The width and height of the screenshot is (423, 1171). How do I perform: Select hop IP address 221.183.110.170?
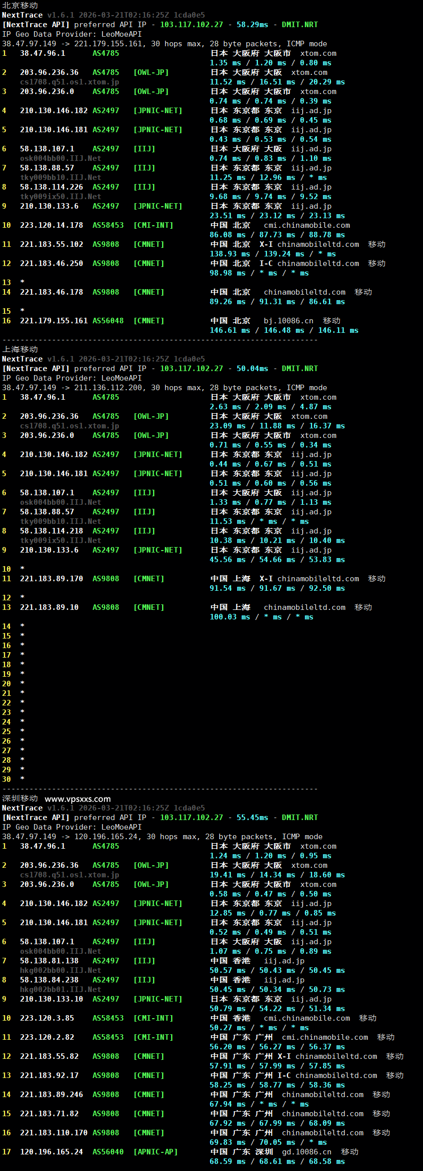(54, 1132)
